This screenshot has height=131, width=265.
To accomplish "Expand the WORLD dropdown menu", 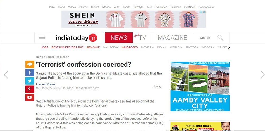I will tap(176, 47).
